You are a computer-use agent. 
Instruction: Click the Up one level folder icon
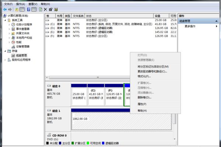(17, 10)
